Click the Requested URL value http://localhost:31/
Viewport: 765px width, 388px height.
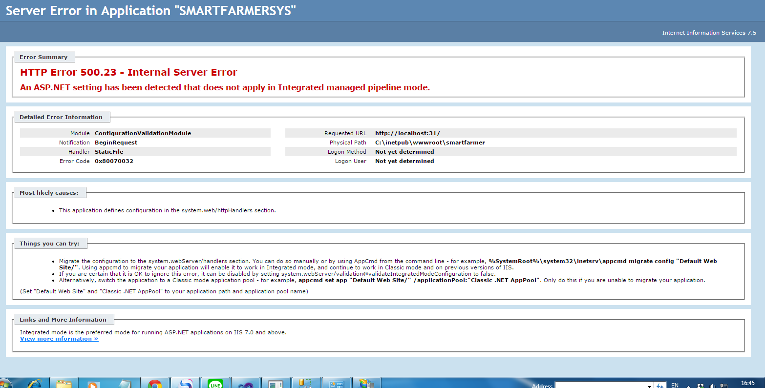(407, 133)
